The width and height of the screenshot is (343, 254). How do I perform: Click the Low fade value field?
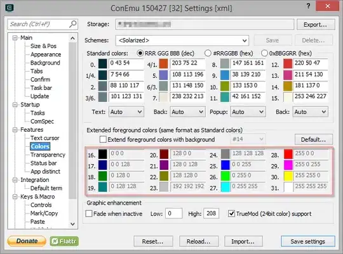click(x=173, y=213)
